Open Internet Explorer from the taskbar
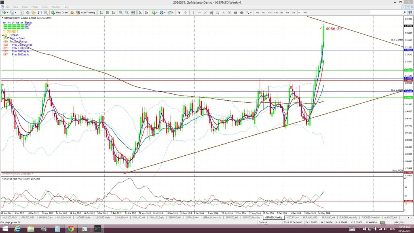414x233 pixels. tap(17, 229)
